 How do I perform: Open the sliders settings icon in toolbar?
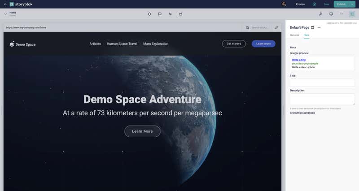pyautogui.click(x=170, y=14)
